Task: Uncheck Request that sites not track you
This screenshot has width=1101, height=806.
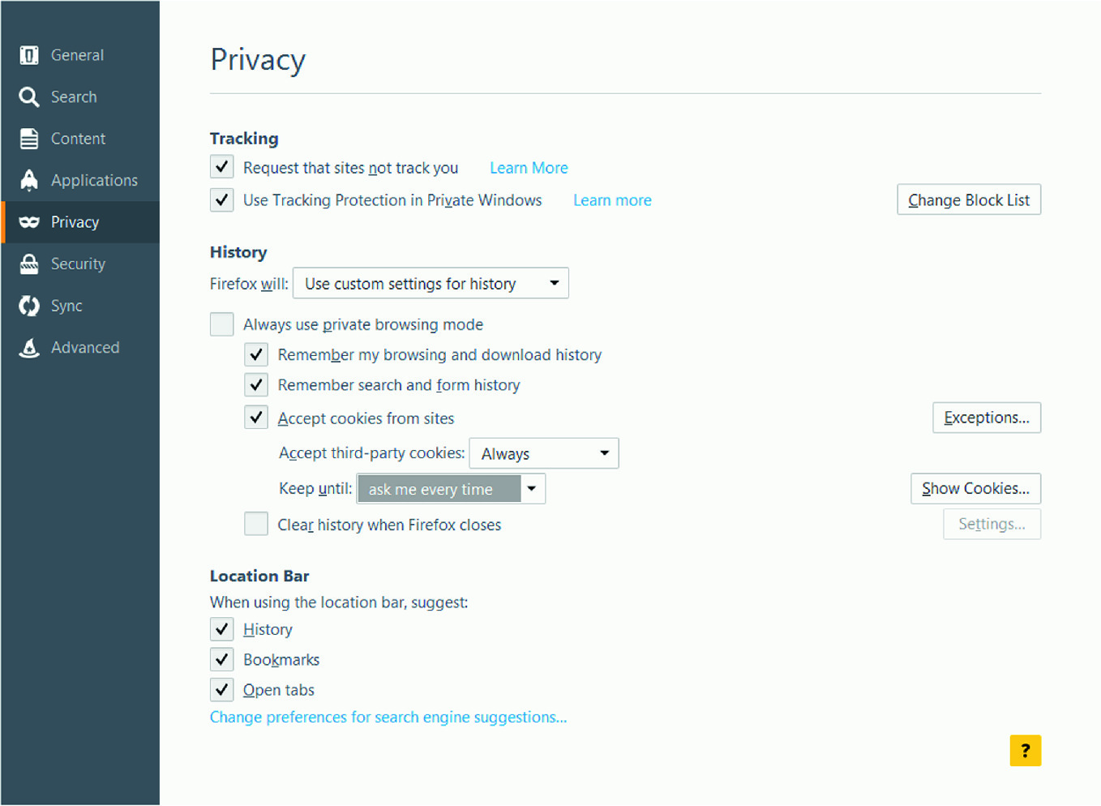Action: click(x=222, y=167)
